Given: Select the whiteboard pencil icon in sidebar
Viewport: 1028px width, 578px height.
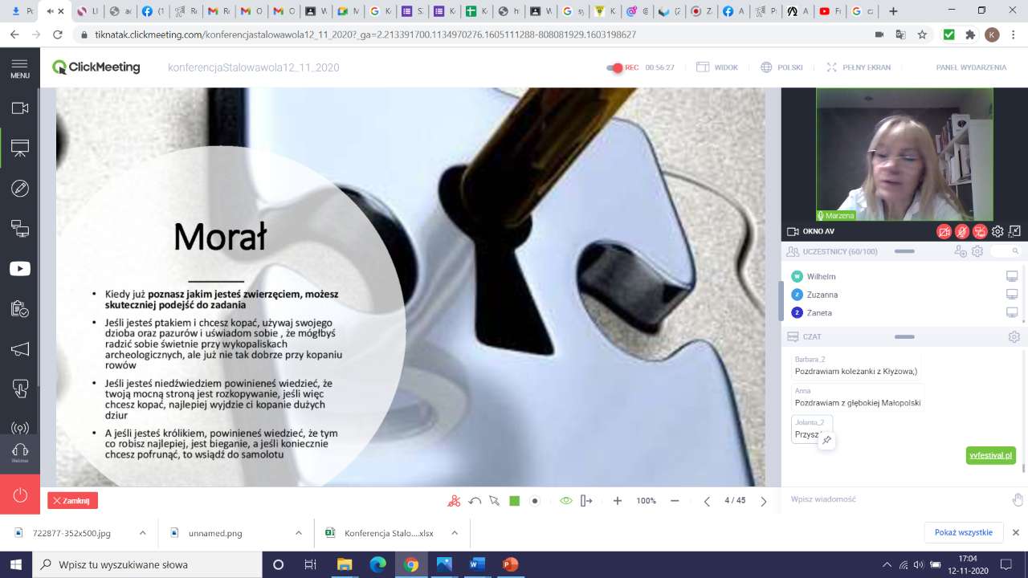Looking at the screenshot, I should pyautogui.click(x=20, y=189).
